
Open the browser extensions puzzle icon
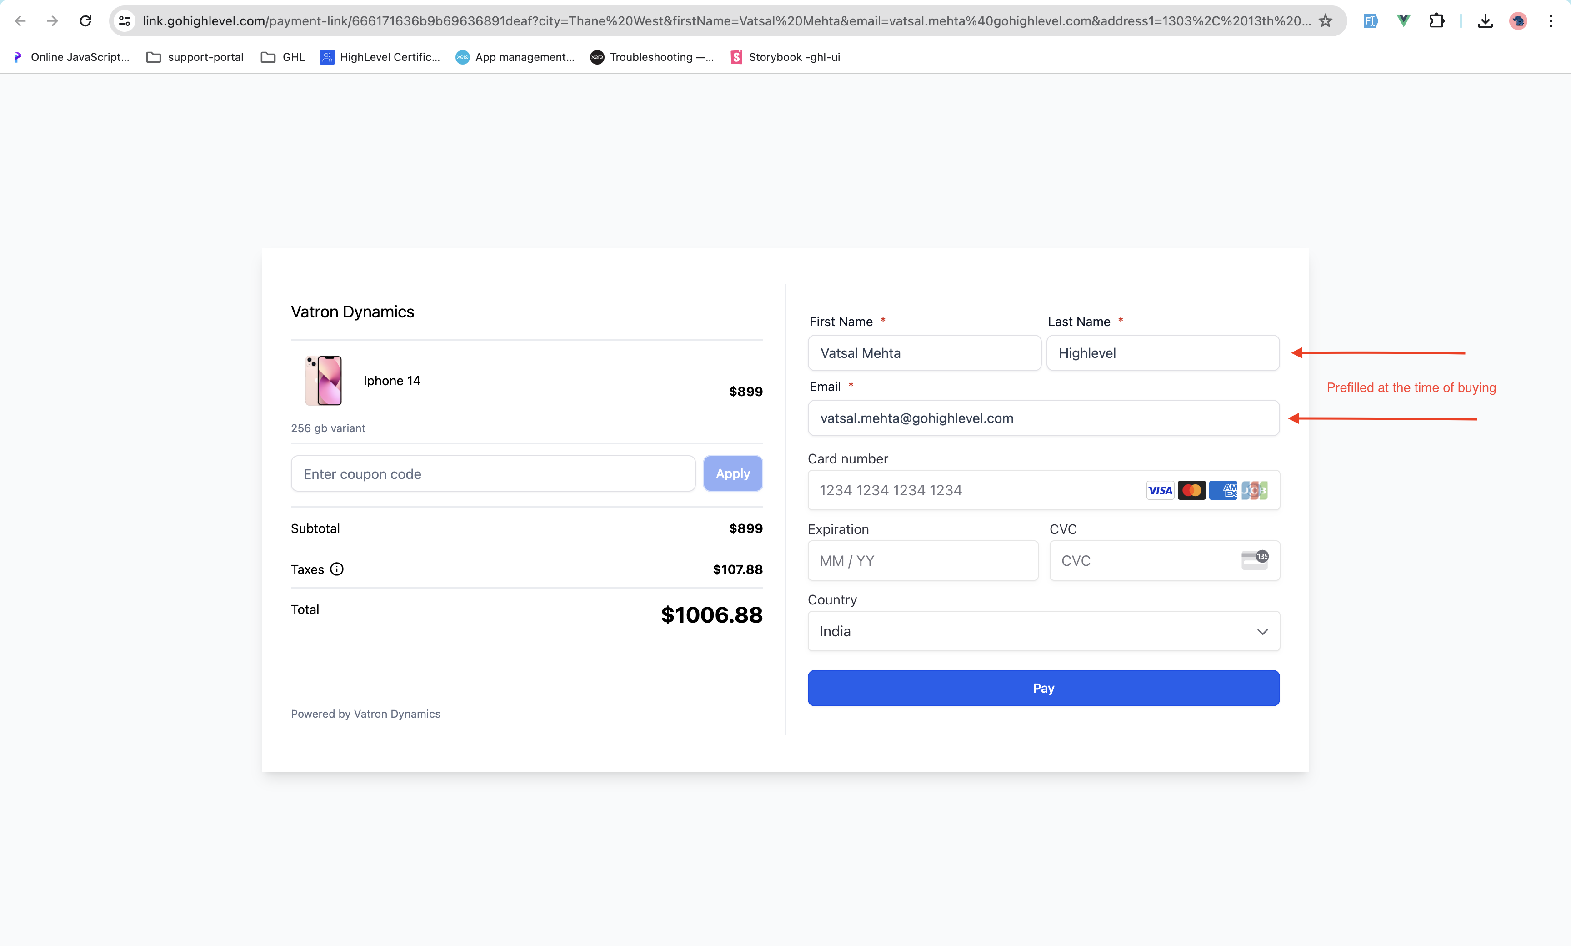click(x=1436, y=21)
